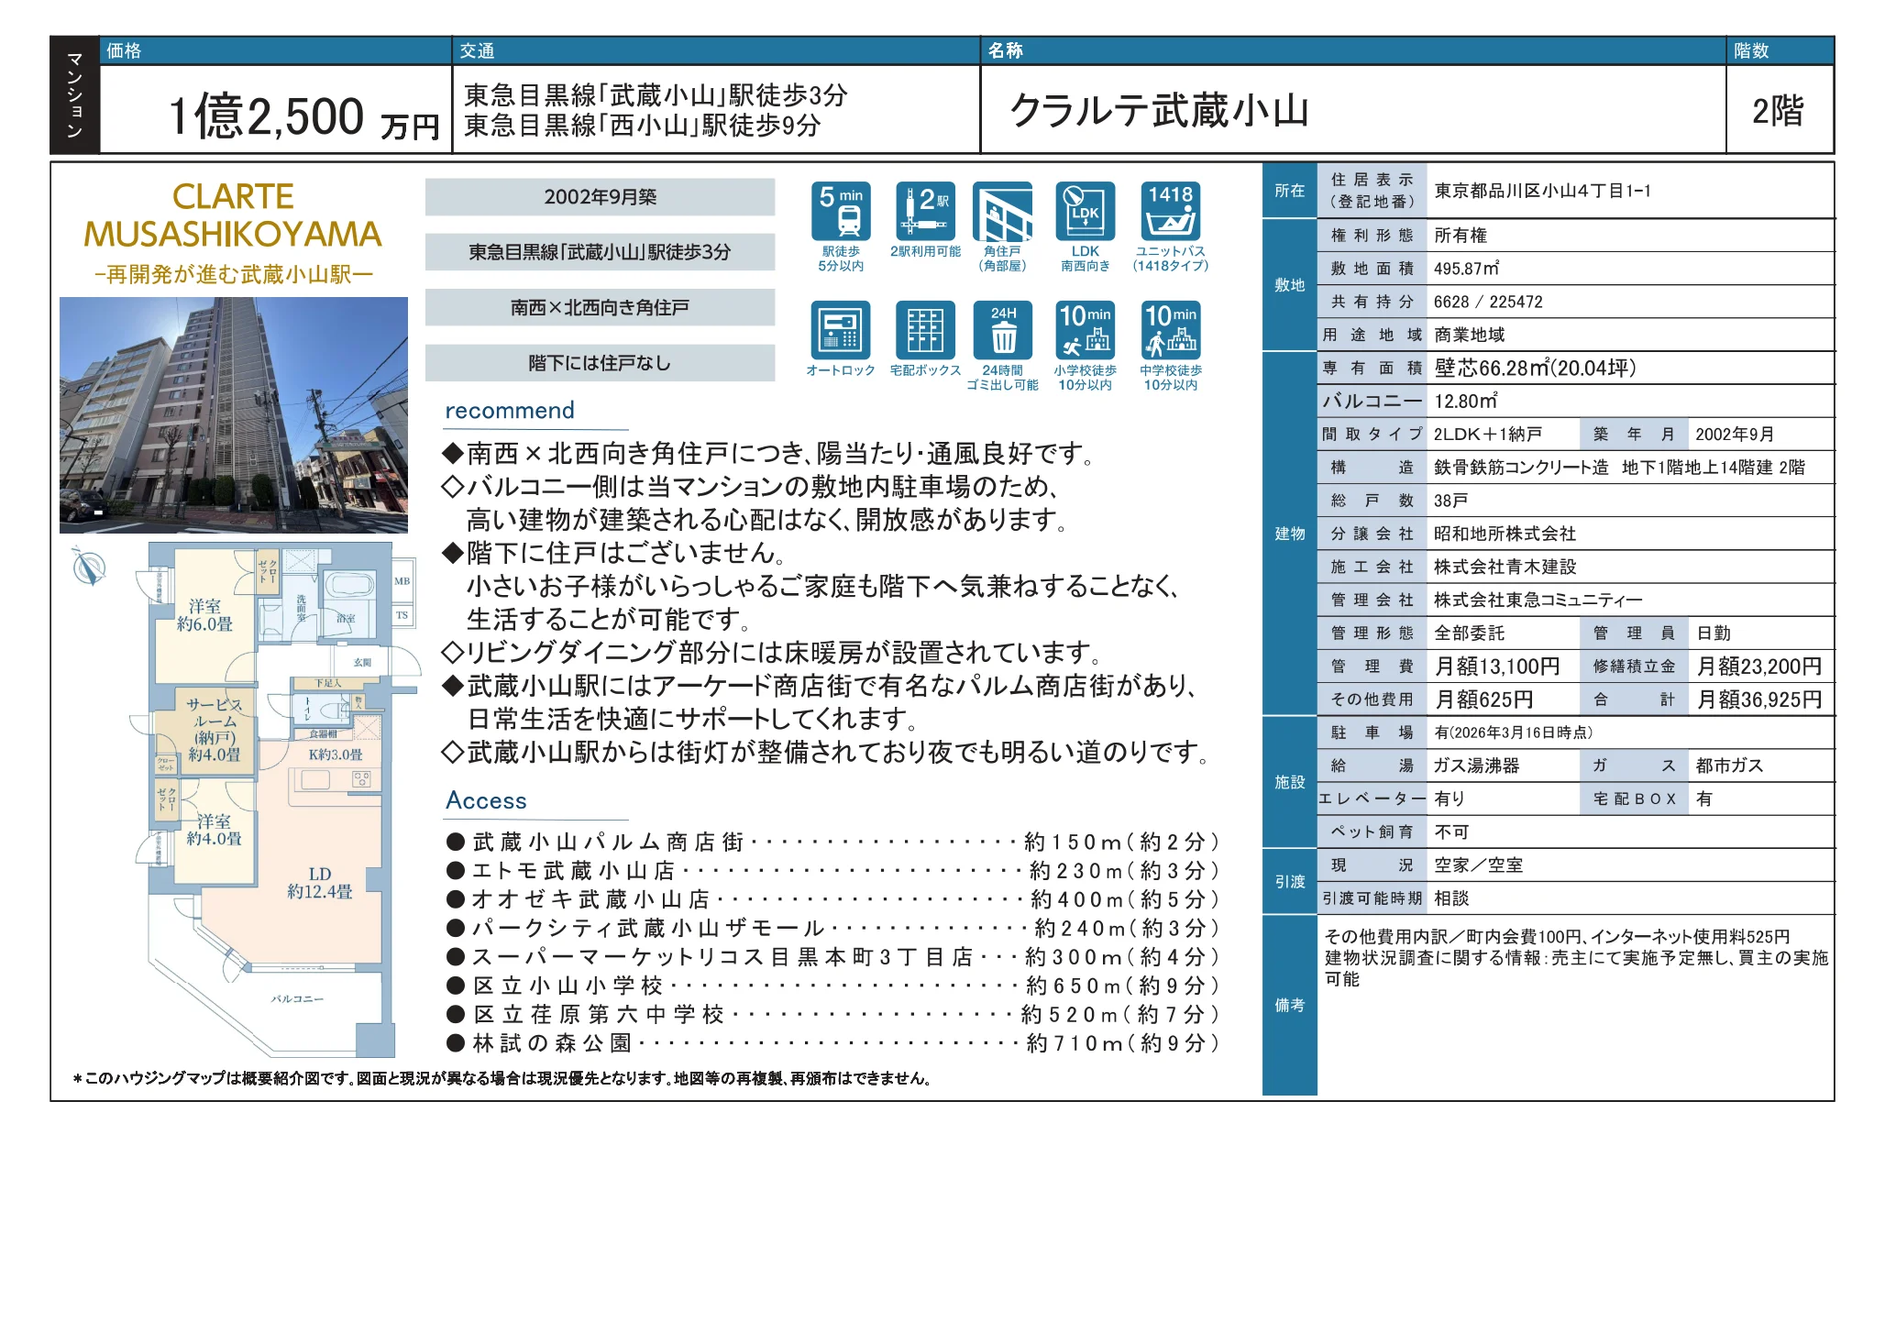Image resolution: width=1885 pixels, height=1333 pixels.
Task: Click the total 月額36,925円
Action: [x=1759, y=700]
